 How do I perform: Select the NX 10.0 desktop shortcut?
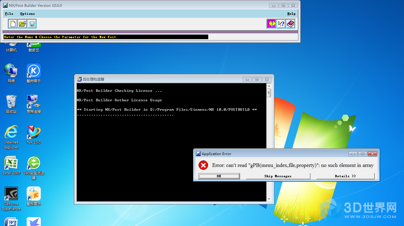pyautogui.click(x=34, y=135)
